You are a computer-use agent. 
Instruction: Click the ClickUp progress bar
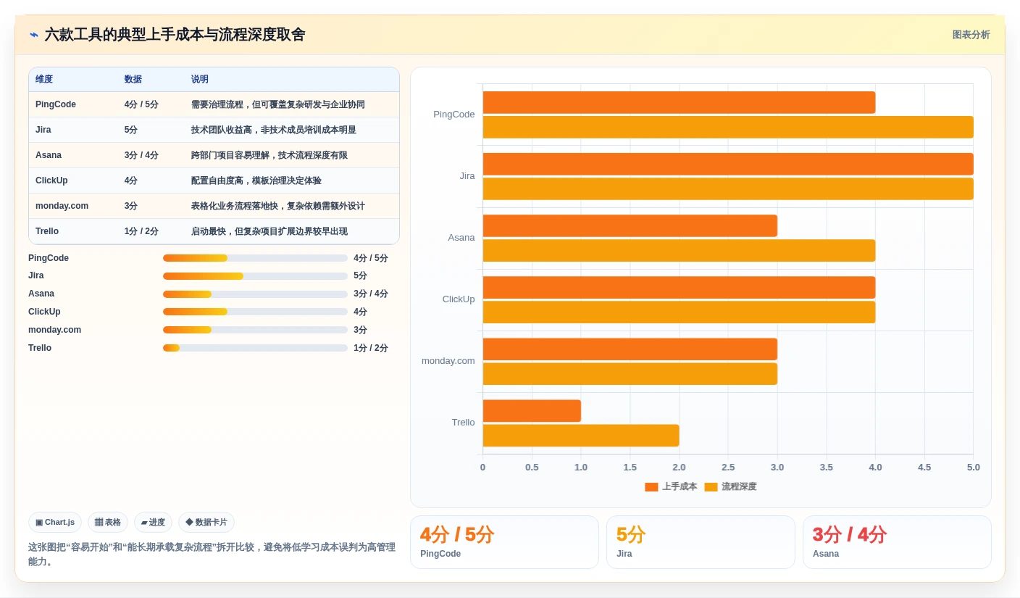tap(255, 312)
